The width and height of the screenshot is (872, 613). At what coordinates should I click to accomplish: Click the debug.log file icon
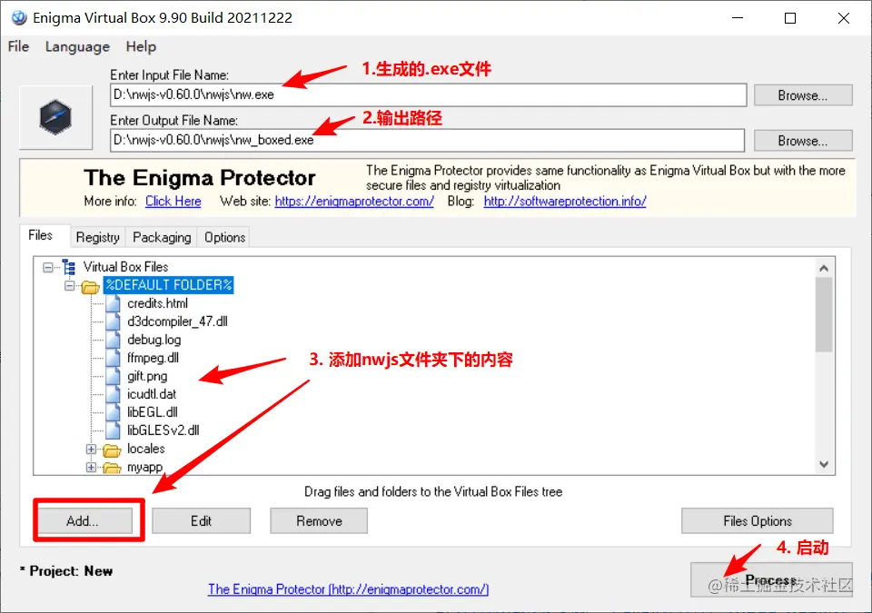pyautogui.click(x=113, y=340)
